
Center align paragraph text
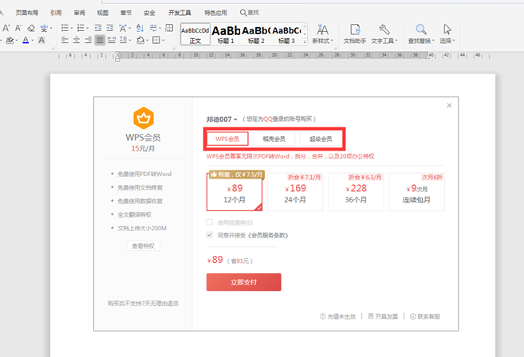(77, 41)
